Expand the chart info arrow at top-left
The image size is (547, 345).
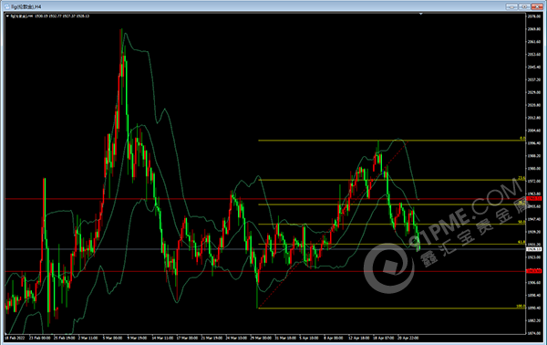7,16
